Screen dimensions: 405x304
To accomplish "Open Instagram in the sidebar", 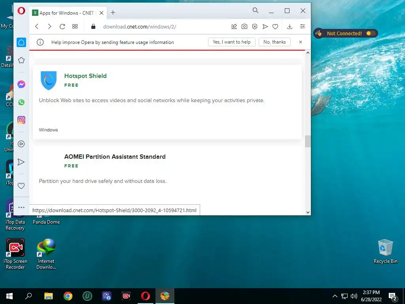I will coord(21,120).
